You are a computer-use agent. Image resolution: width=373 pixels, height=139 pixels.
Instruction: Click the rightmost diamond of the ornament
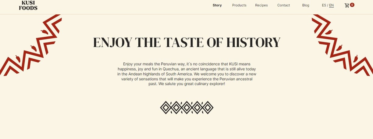[x=208, y=108]
